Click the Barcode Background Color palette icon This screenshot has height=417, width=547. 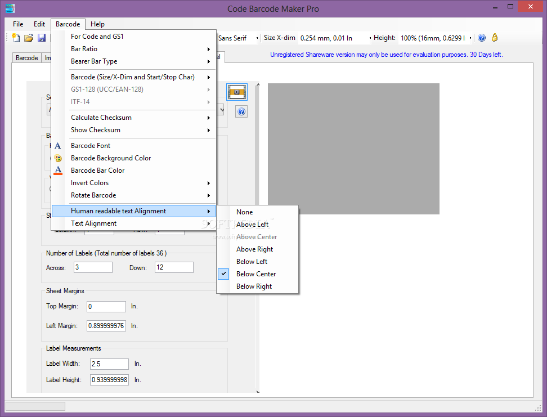pyautogui.click(x=58, y=158)
